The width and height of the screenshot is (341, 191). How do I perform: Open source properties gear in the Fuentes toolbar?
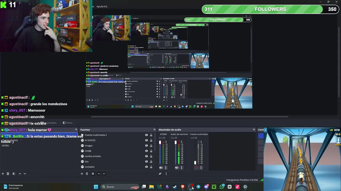(x=93, y=174)
